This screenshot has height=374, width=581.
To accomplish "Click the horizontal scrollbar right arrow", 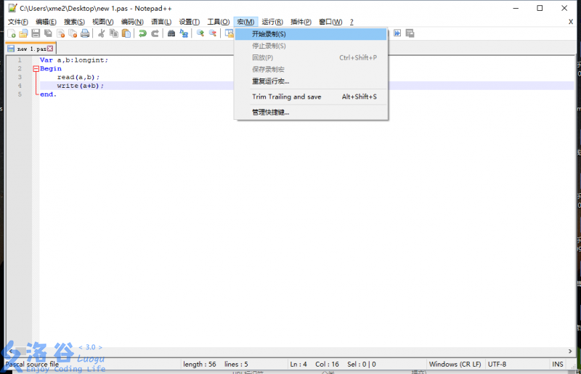I will coord(570,351).
